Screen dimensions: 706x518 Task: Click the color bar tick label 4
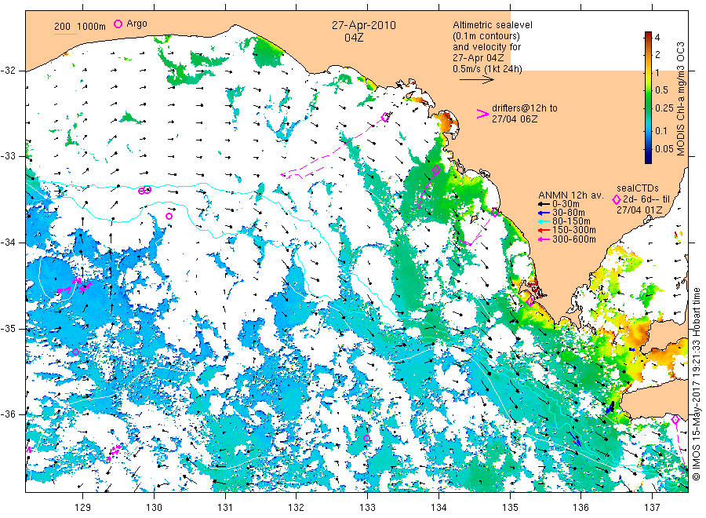pyautogui.click(x=657, y=38)
